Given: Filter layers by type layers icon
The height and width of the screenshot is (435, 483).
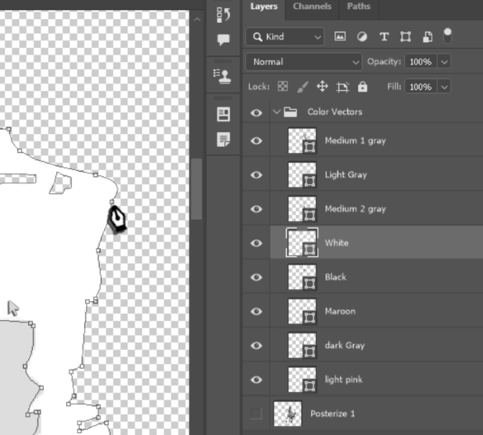Looking at the screenshot, I should 384,37.
